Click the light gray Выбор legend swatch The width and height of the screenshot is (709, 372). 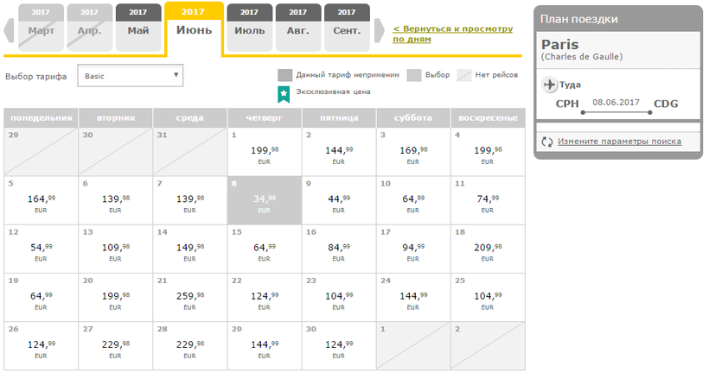pos(413,75)
